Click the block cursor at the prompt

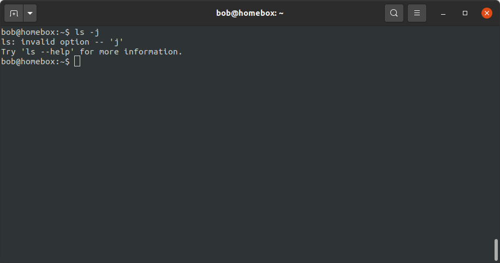point(78,62)
